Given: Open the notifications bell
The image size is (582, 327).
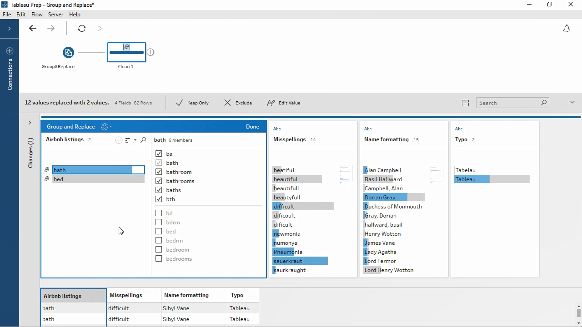Looking at the screenshot, I should [567, 29].
